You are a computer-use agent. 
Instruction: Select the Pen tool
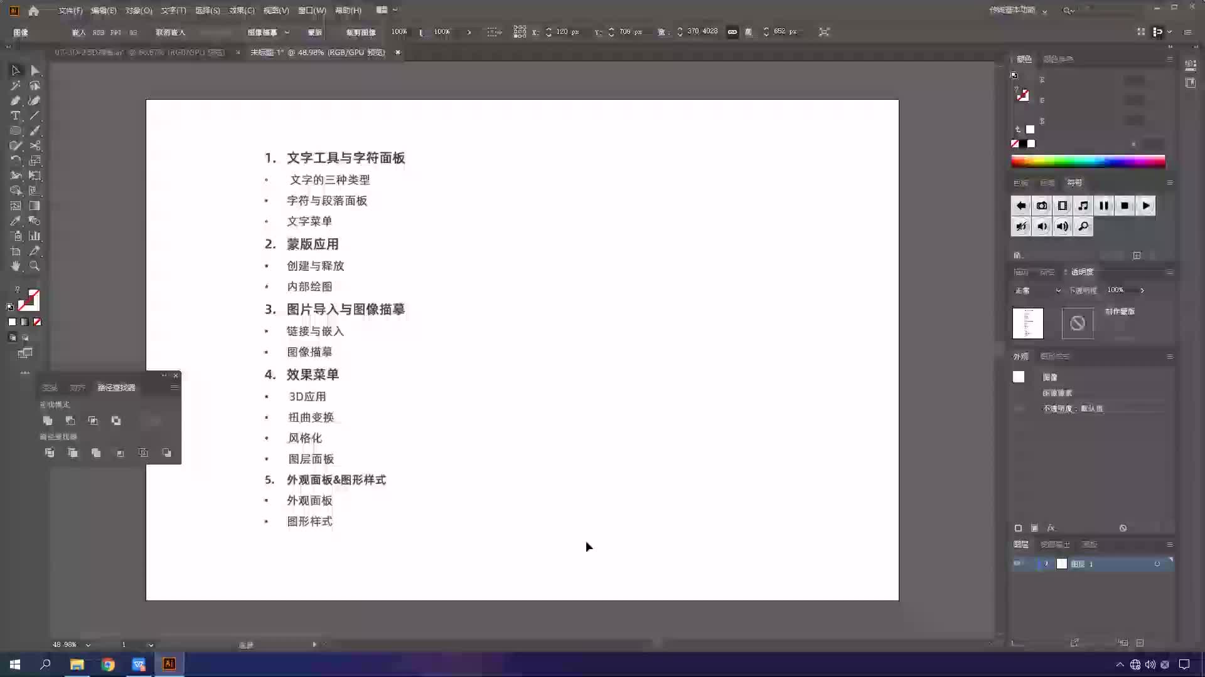[16, 100]
